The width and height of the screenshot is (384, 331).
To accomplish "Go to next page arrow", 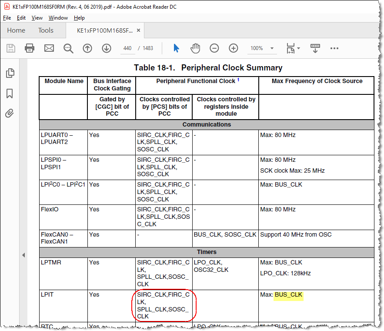I will click(x=107, y=48).
